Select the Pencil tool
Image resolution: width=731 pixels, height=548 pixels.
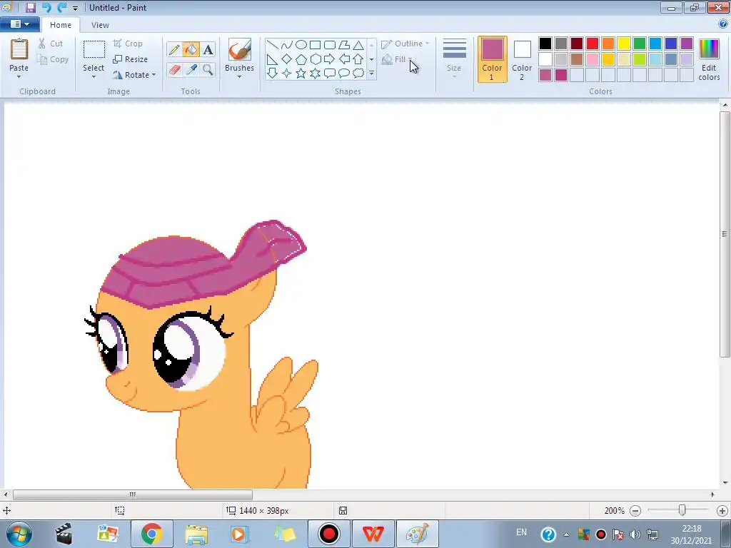174,49
